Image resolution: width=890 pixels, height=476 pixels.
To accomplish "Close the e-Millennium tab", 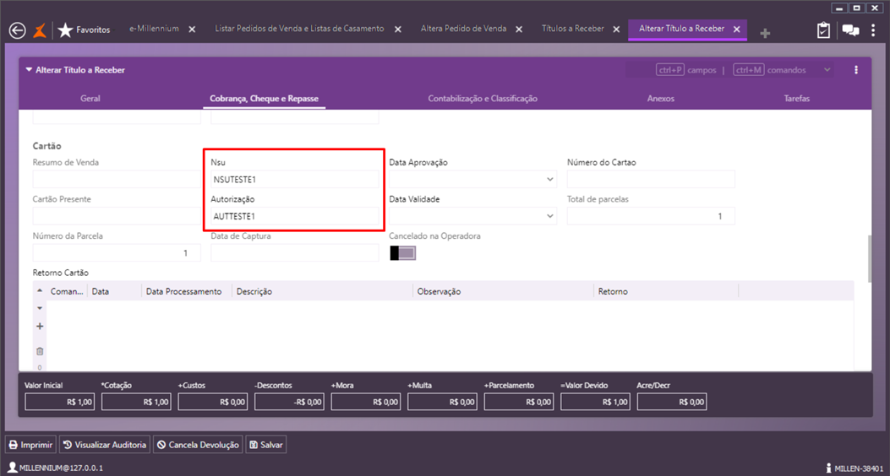I will (x=193, y=29).
